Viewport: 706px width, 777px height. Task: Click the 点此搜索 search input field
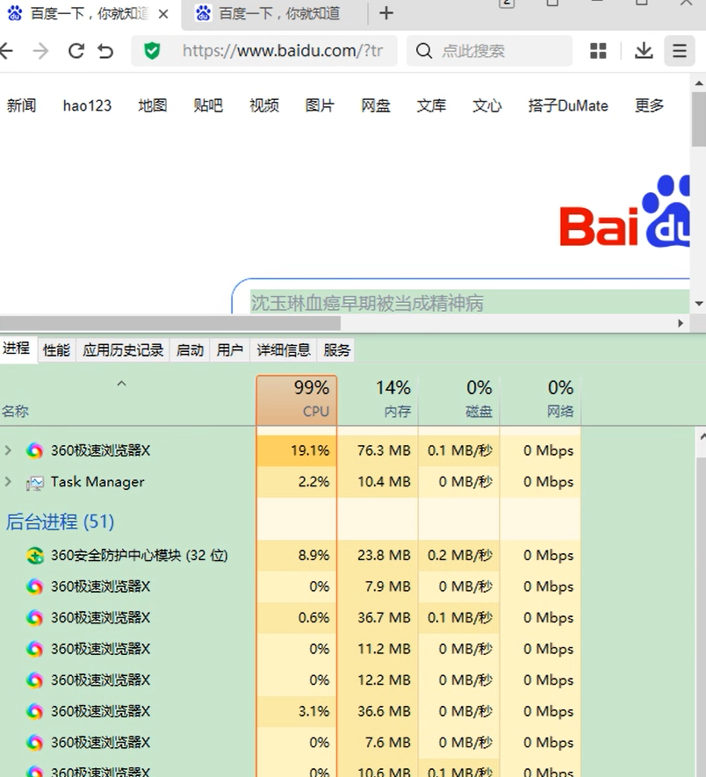(x=489, y=51)
